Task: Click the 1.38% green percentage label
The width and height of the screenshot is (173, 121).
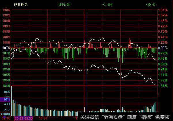Action: (x=163, y=80)
